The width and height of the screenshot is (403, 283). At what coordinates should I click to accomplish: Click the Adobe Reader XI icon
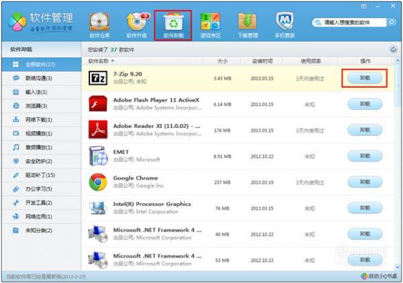tap(98, 129)
